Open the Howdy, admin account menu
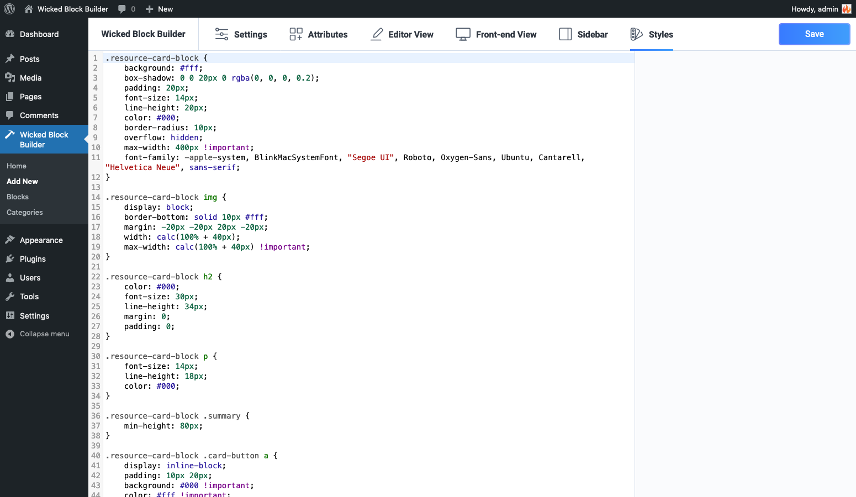 tap(815, 9)
